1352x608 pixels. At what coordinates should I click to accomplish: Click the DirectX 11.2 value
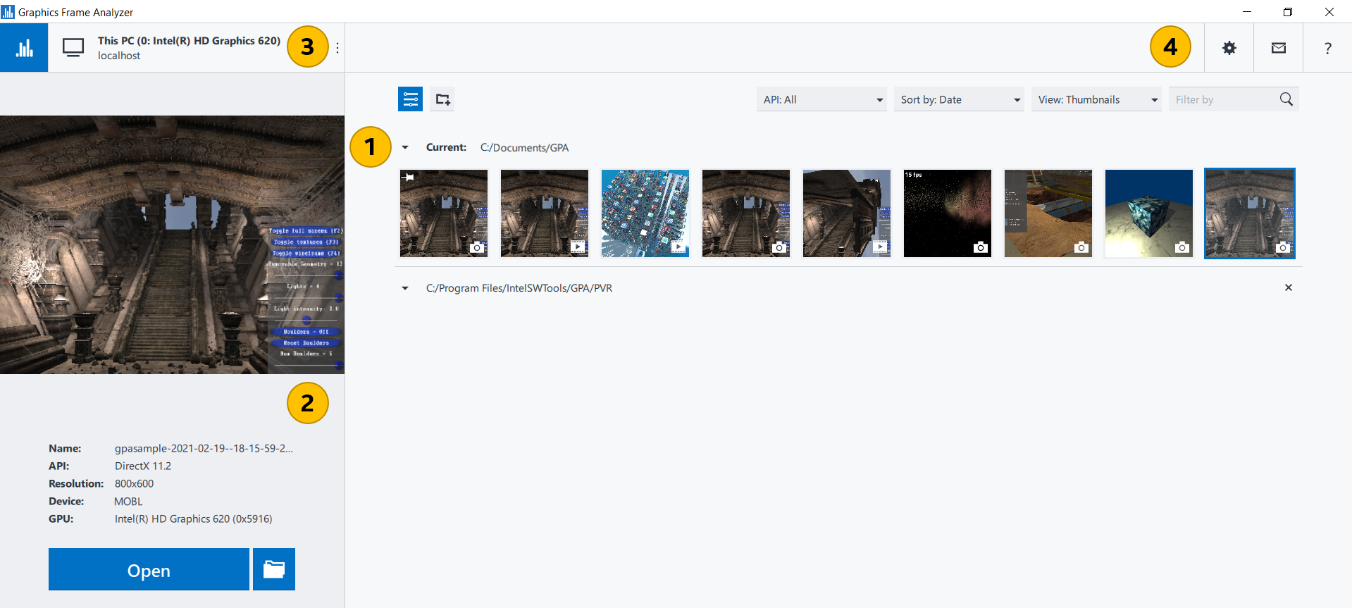pos(143,466)
